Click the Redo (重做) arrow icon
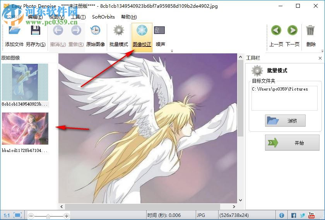The width and height of the screenshot is (325, 220). (x=76, y=31)
